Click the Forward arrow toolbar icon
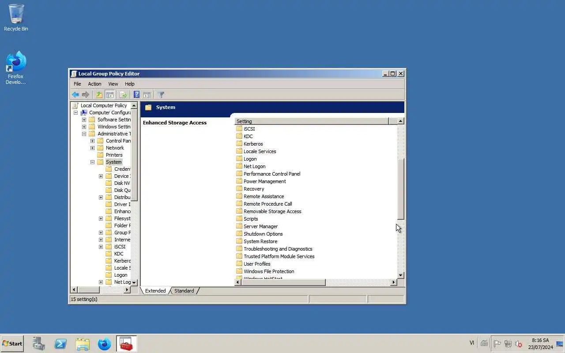 [86, 95]
